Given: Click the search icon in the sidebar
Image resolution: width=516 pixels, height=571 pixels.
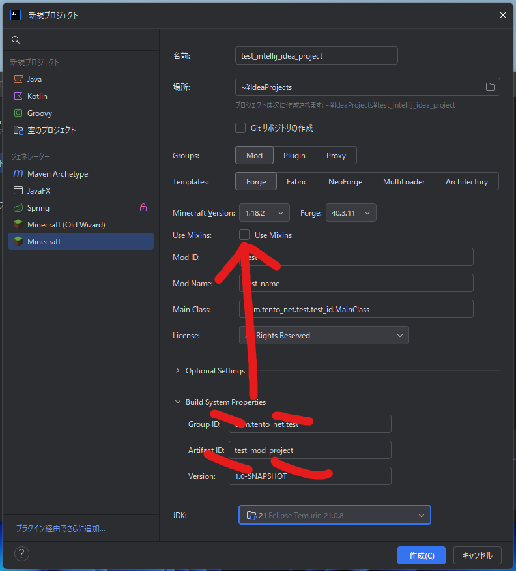Looking at the screenshot, I should click(16, 40).
